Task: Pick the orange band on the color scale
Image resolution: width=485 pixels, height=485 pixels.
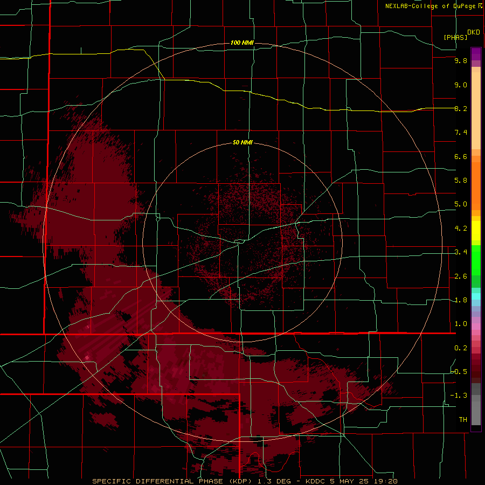Action: coord(476,186)
